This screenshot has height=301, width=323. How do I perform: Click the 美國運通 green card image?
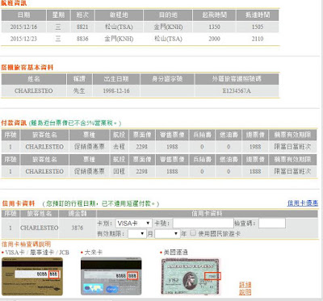tap(191, 276)
